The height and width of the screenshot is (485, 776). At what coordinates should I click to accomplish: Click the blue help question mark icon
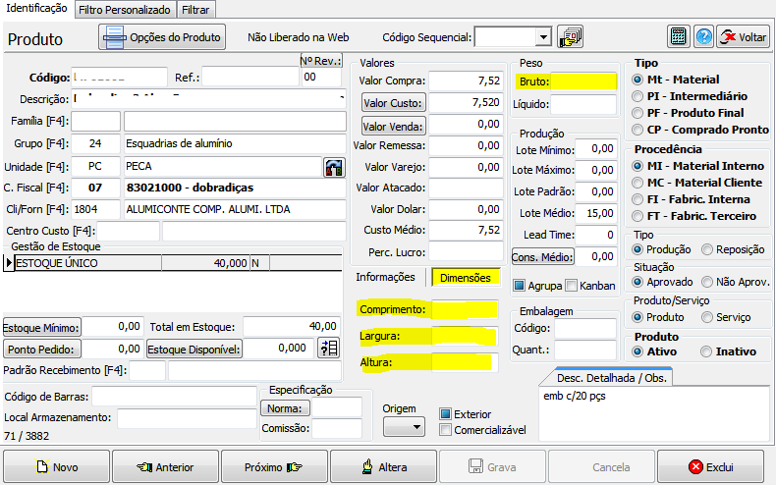coord(703,37)
